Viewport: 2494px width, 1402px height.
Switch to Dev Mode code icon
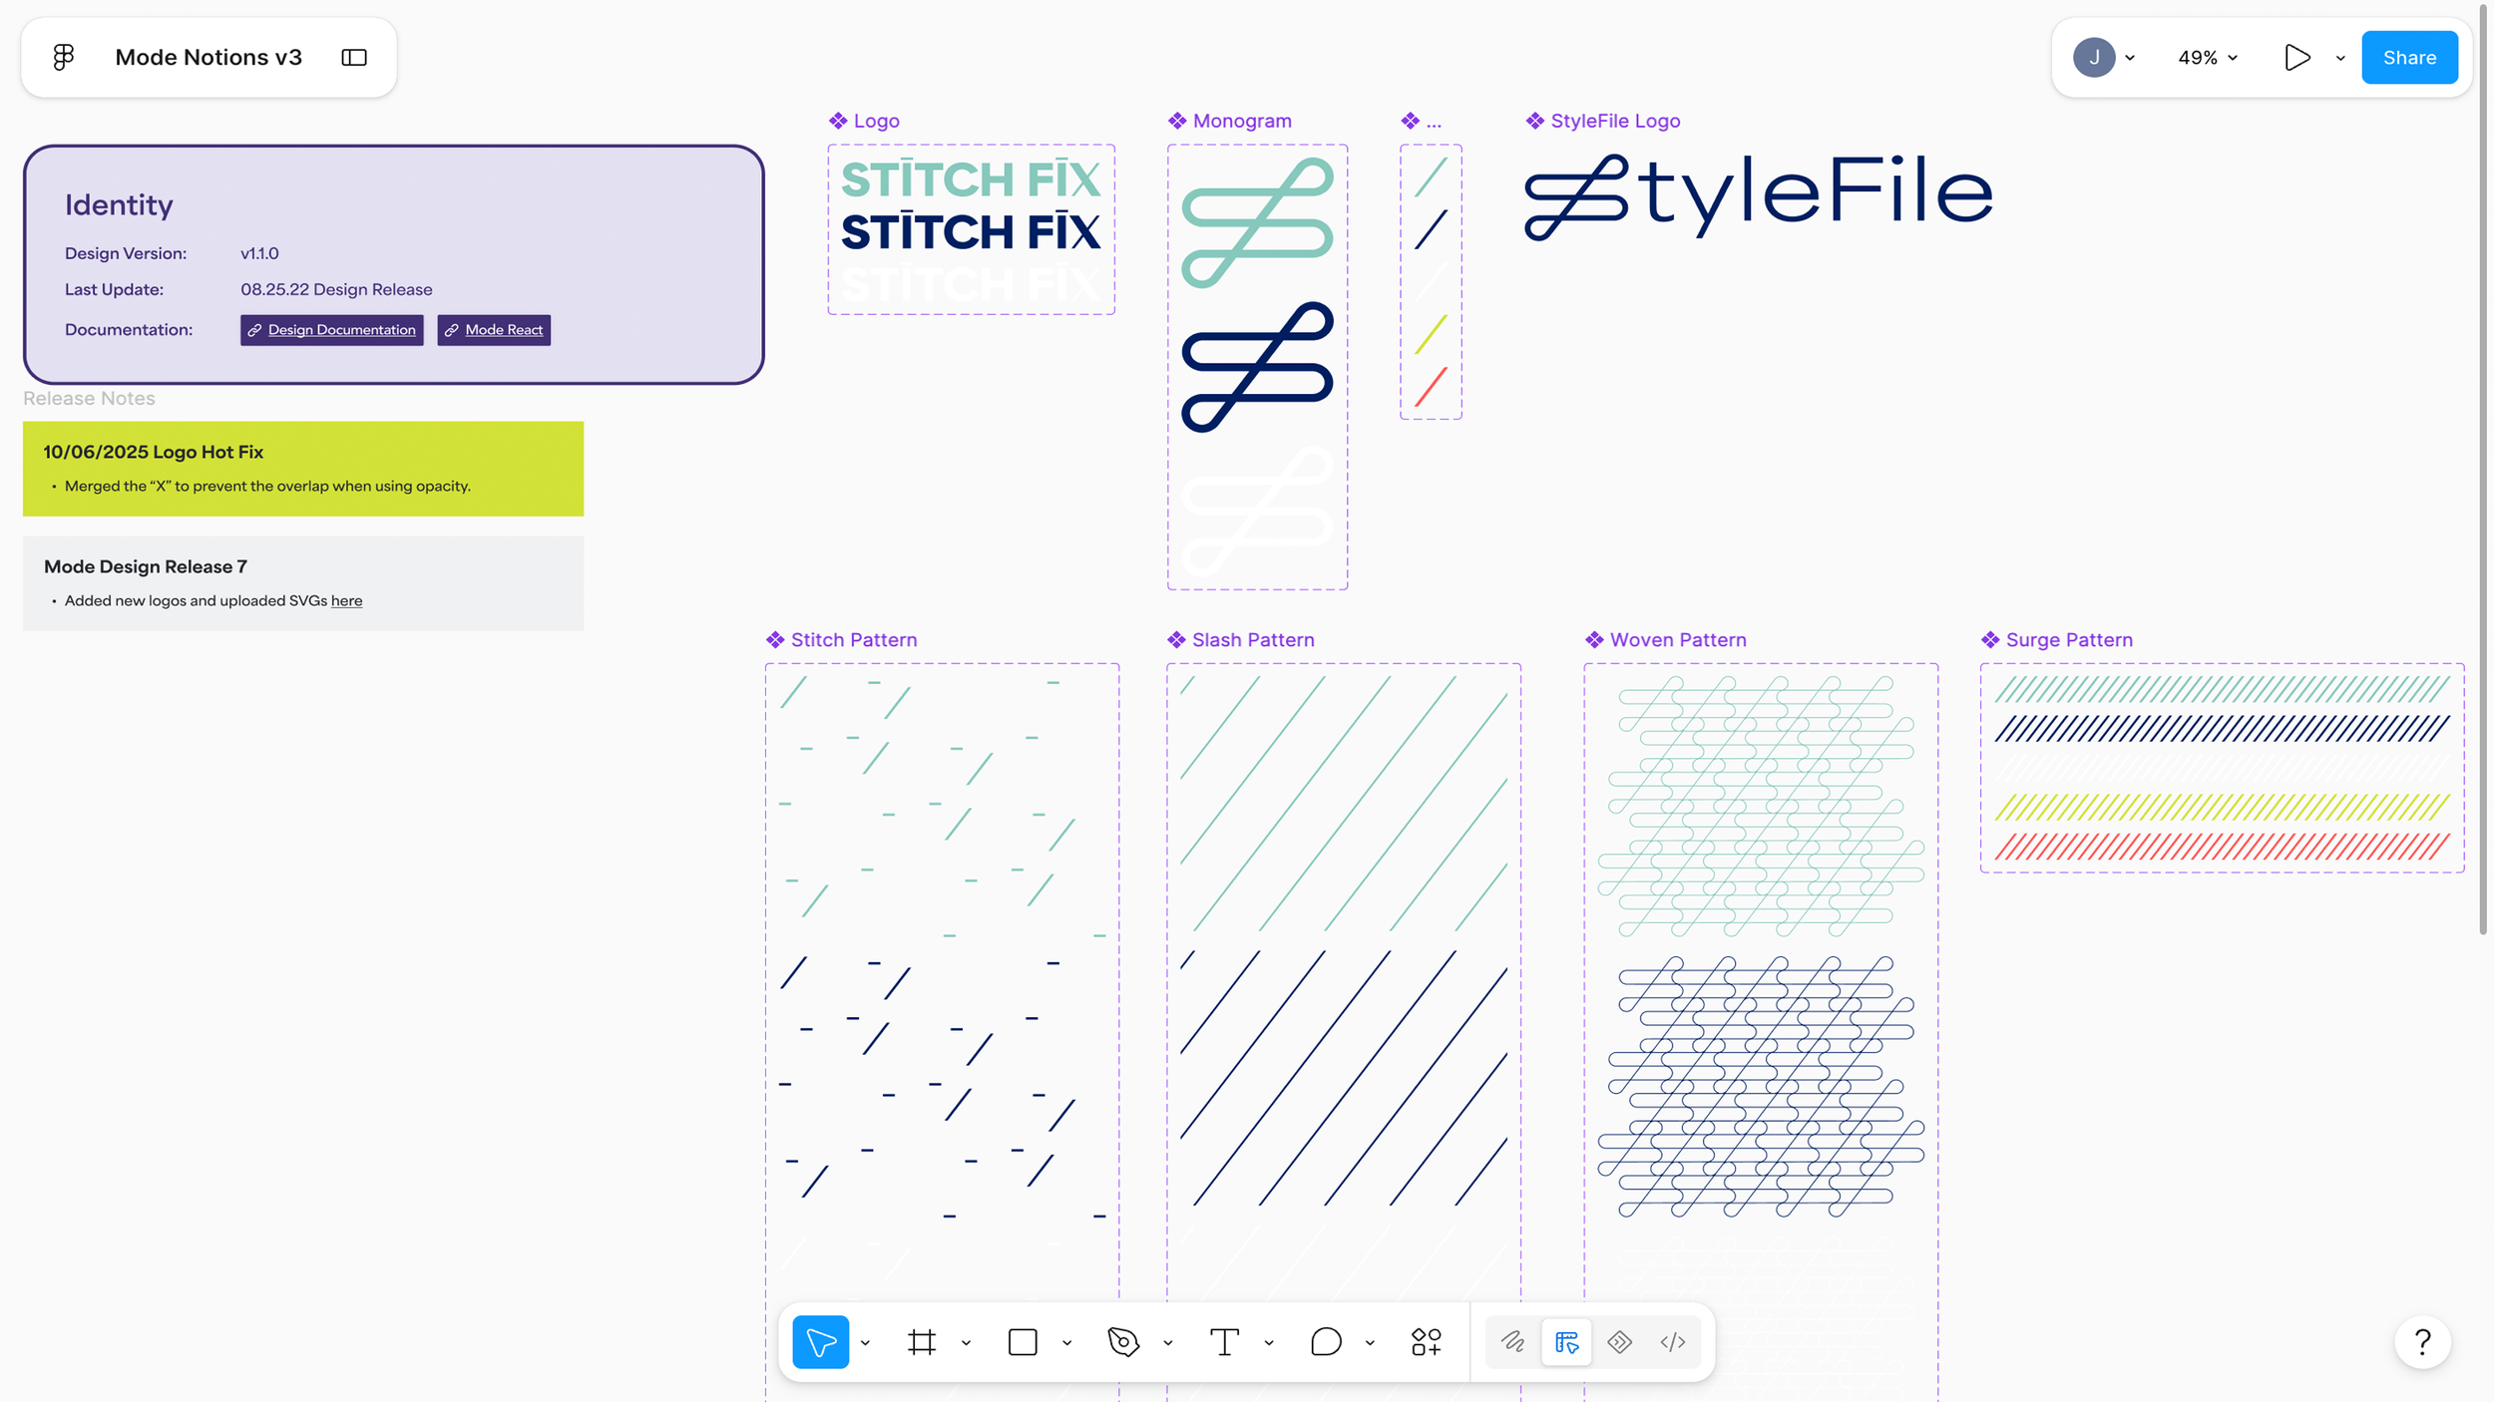[1673, 1341]
